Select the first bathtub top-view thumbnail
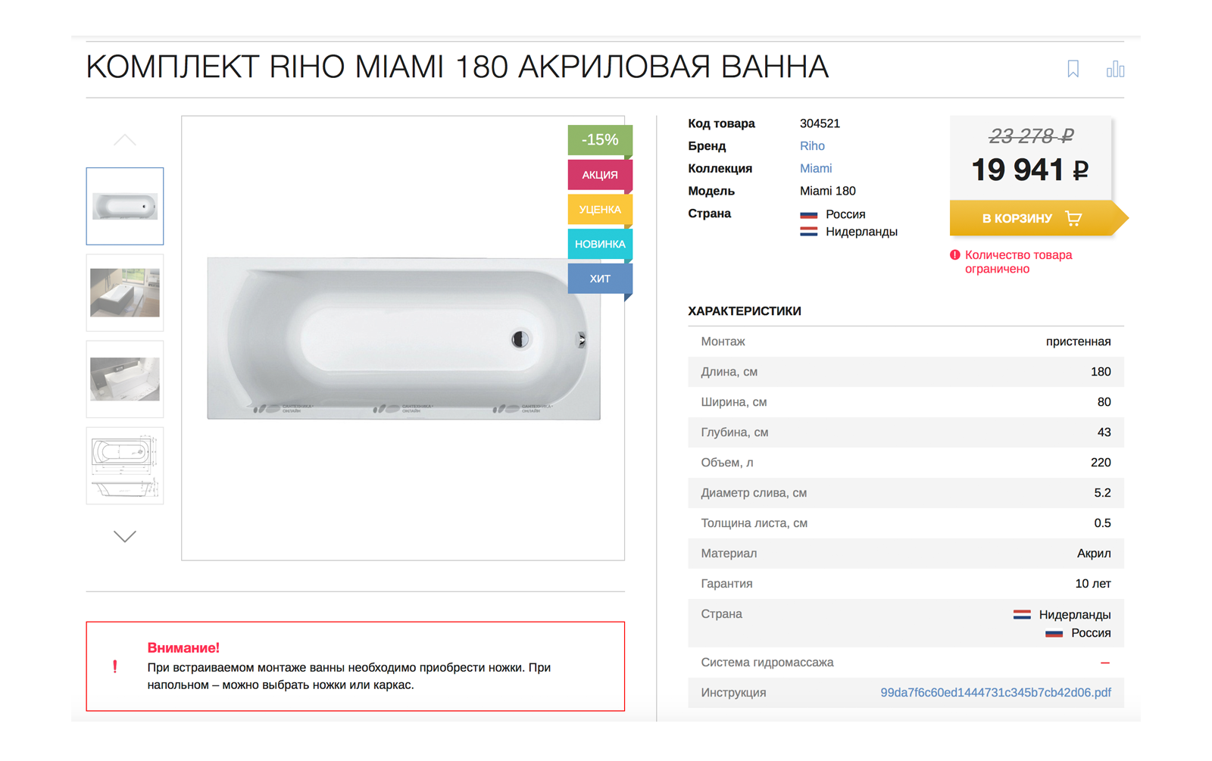1212x761 pixels. pyautogui.click(x=125, y=206)
